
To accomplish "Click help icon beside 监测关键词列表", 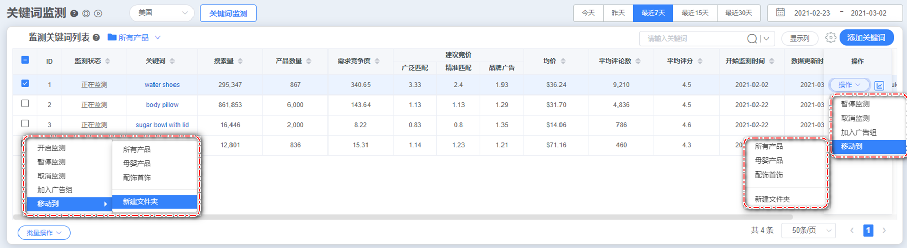I will coord(96,37).
